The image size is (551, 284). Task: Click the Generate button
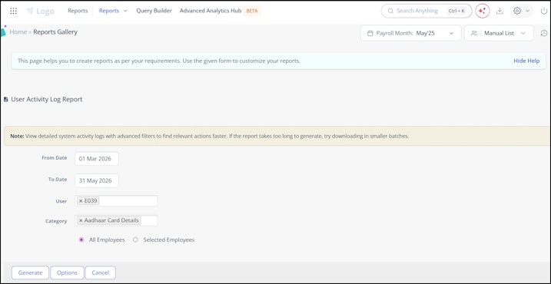click(30, 272)
